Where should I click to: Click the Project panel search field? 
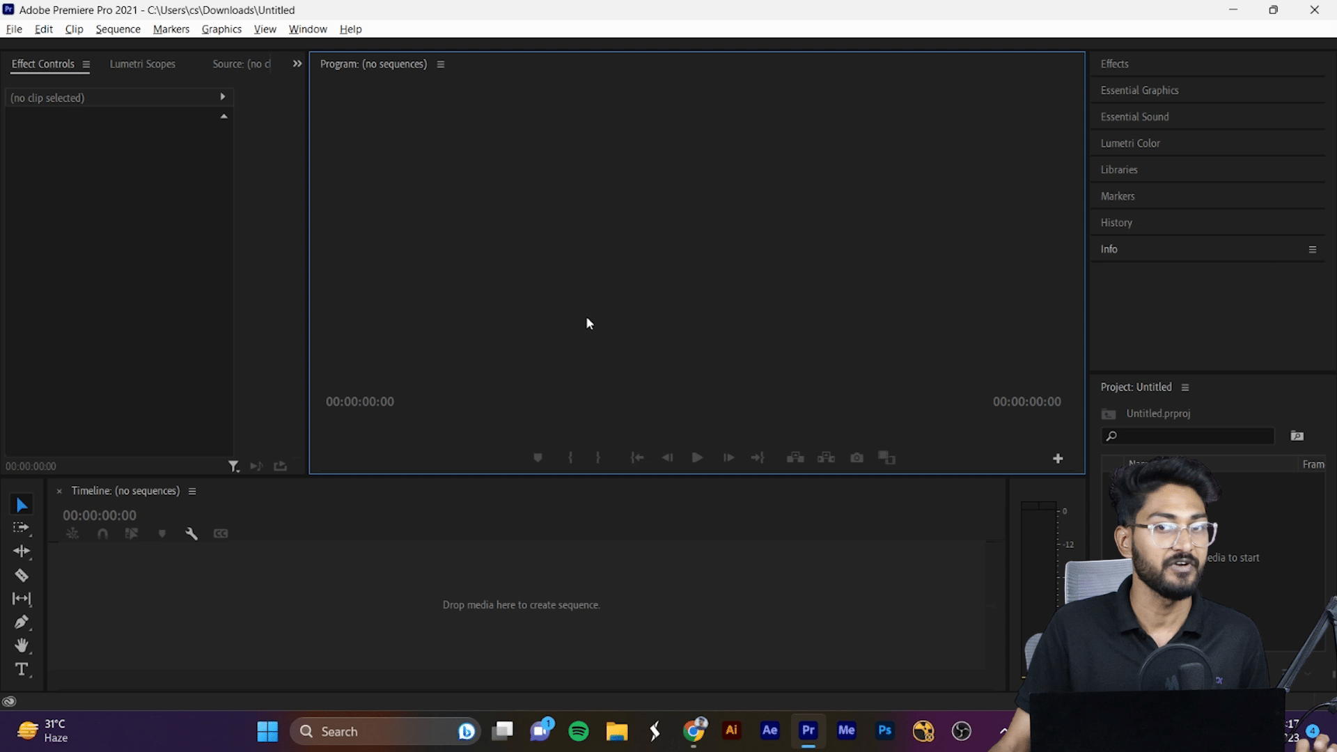[x=1194, y=436]
